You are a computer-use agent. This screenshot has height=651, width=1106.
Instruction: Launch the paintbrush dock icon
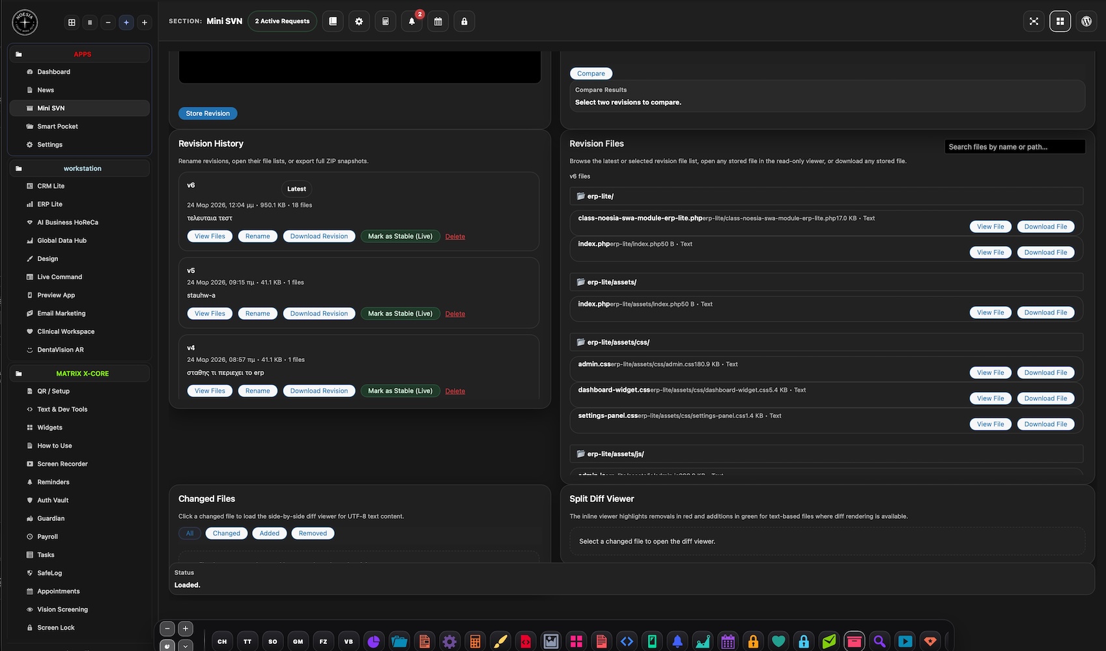500,641
